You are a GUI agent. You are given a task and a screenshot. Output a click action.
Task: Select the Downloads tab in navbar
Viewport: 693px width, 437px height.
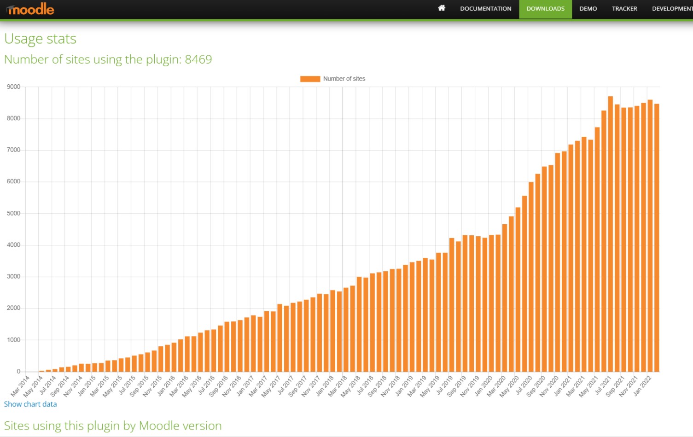pos(545,9)
